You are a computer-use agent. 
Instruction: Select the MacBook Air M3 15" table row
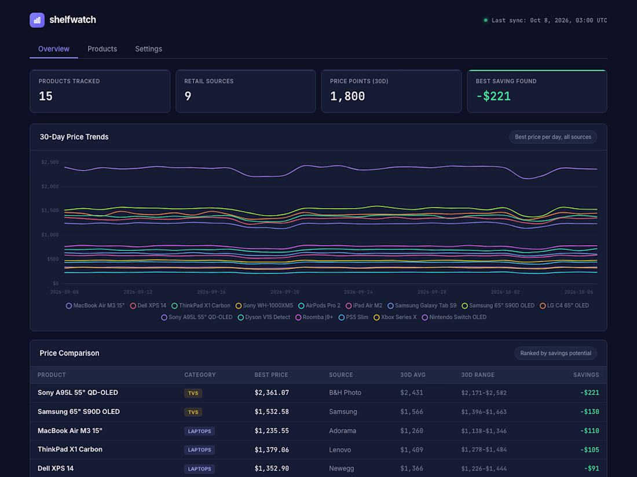tap(318, 431)
